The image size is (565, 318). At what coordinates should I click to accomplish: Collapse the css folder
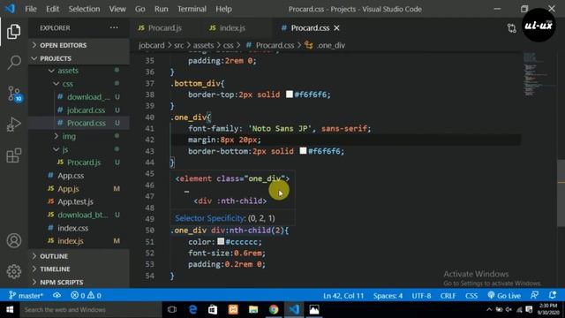[x=79, y=84]
